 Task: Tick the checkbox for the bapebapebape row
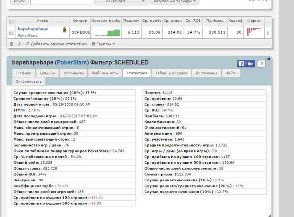tap(11, 33)
